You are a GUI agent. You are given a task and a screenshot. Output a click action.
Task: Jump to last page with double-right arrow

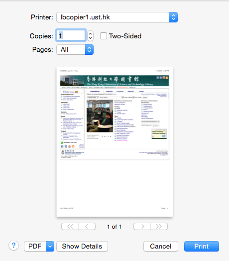tap(159, 226)
